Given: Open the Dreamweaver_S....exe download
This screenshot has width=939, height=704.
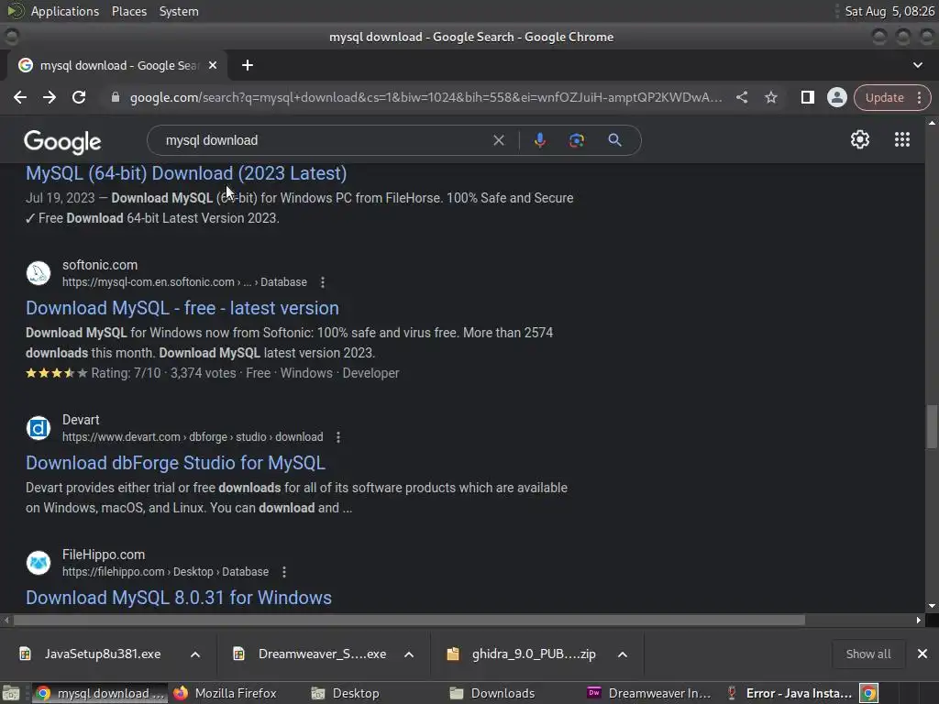Looking at the screenshot, I should click(x=322, y=654).
